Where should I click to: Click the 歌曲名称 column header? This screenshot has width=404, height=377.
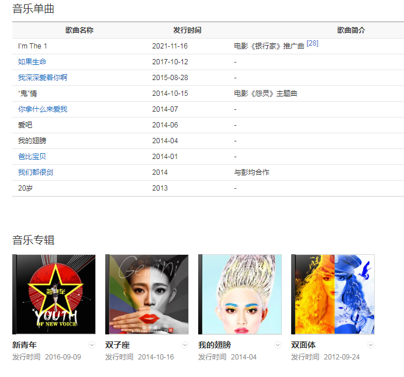[x=80, y=30]
